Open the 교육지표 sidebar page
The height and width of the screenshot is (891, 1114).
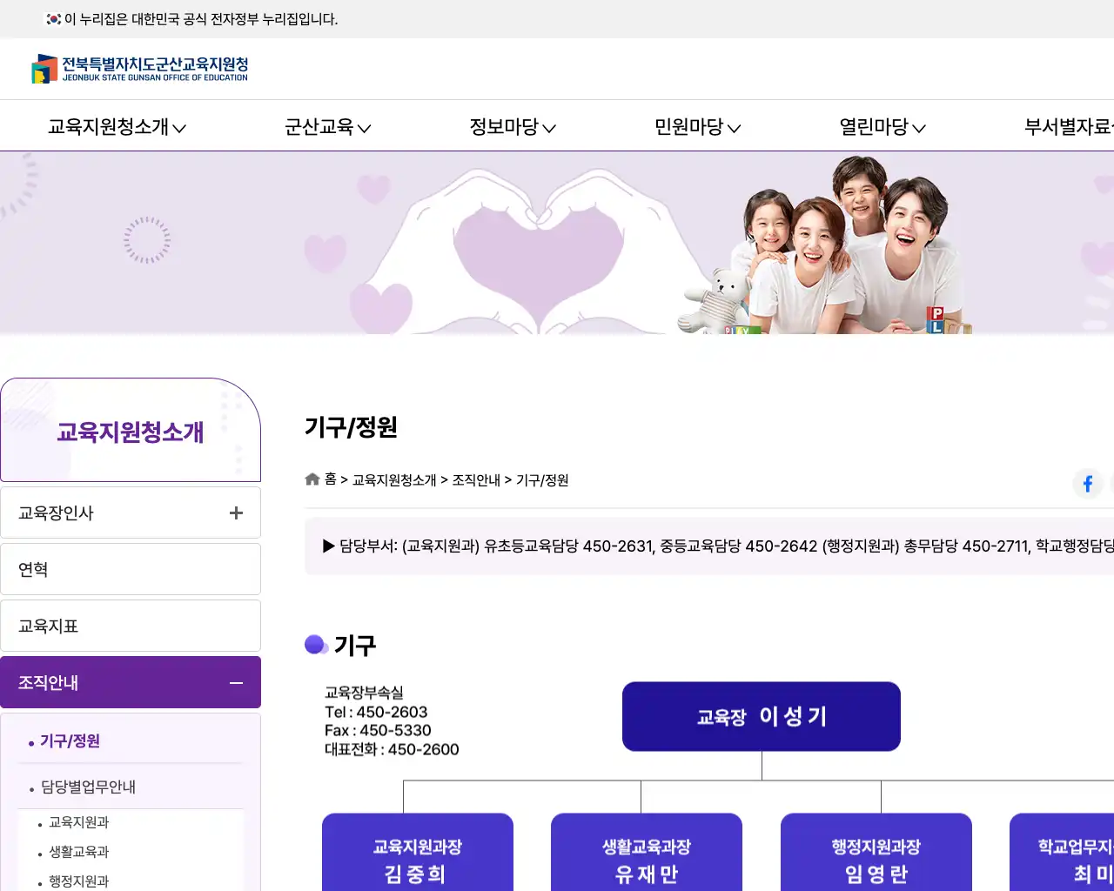[x=131, y=626]
